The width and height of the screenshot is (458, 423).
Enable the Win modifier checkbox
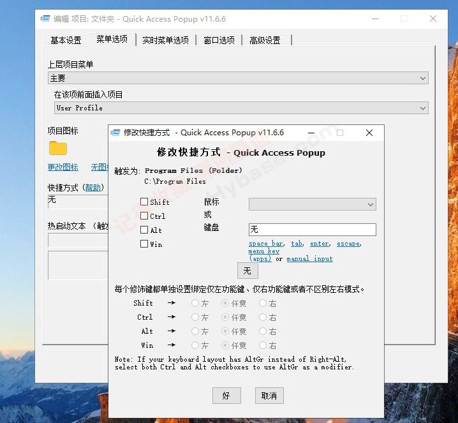(144, 244)
